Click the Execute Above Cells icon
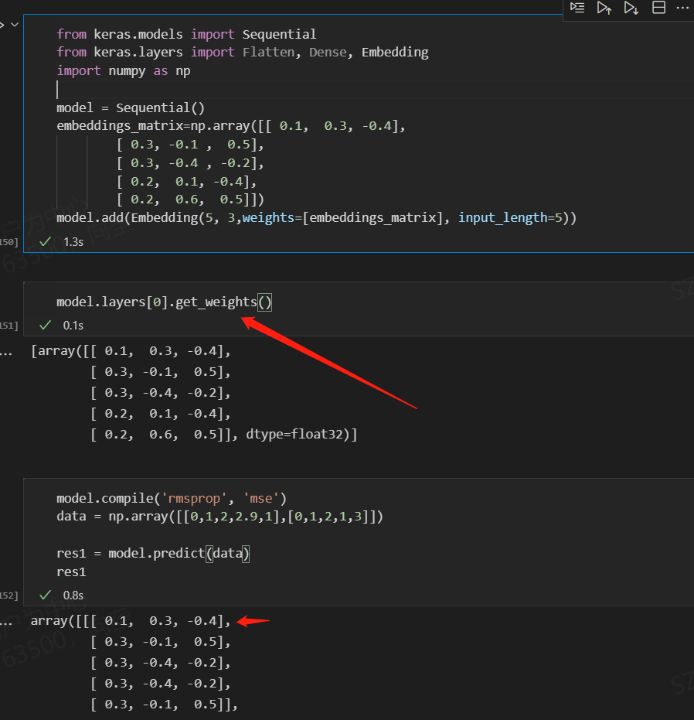Viewport: 694px width, 720px height. pos(604,9)
